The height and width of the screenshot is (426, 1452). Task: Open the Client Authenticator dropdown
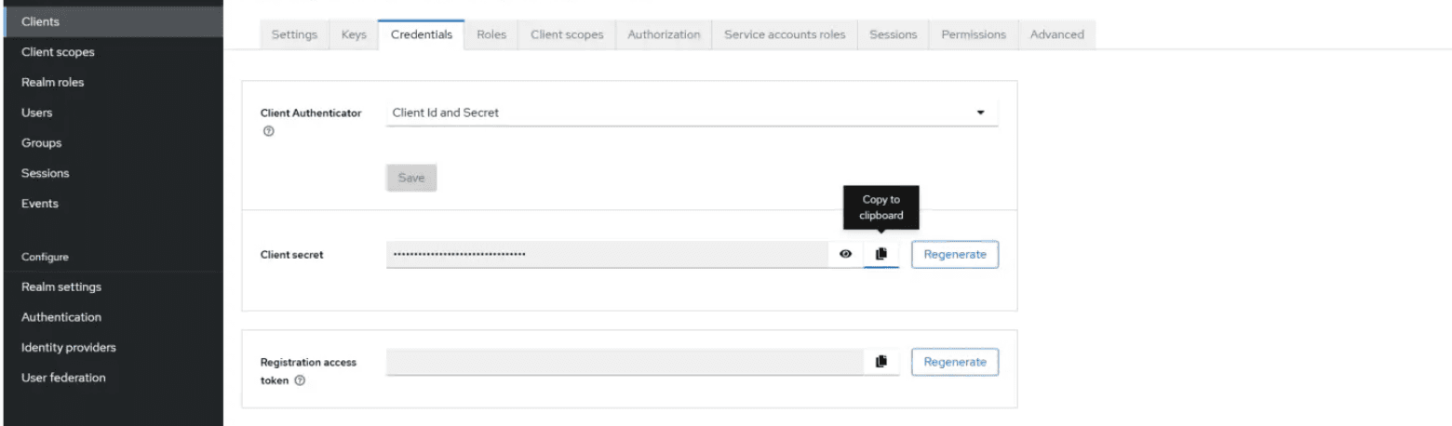tap(692, 113)
